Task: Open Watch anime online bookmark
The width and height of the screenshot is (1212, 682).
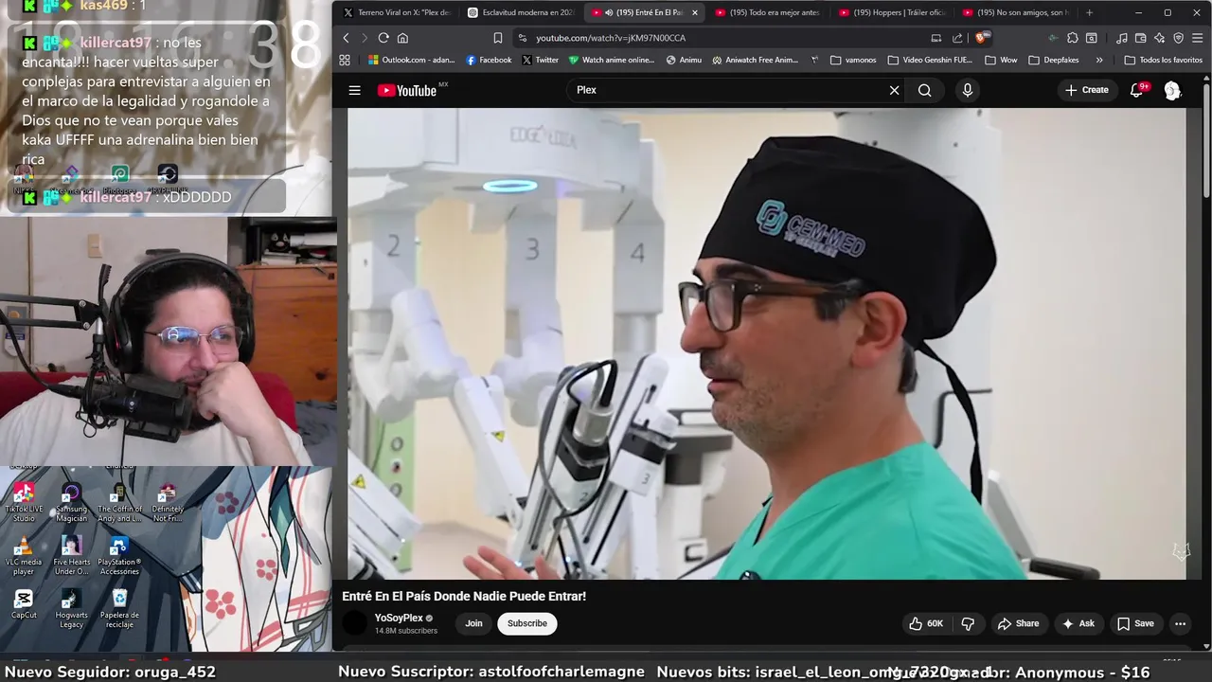Action: click(x=611, y=60)
